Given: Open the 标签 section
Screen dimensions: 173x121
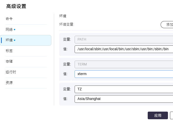Looking at the screenshot, I should pos(26,51).
